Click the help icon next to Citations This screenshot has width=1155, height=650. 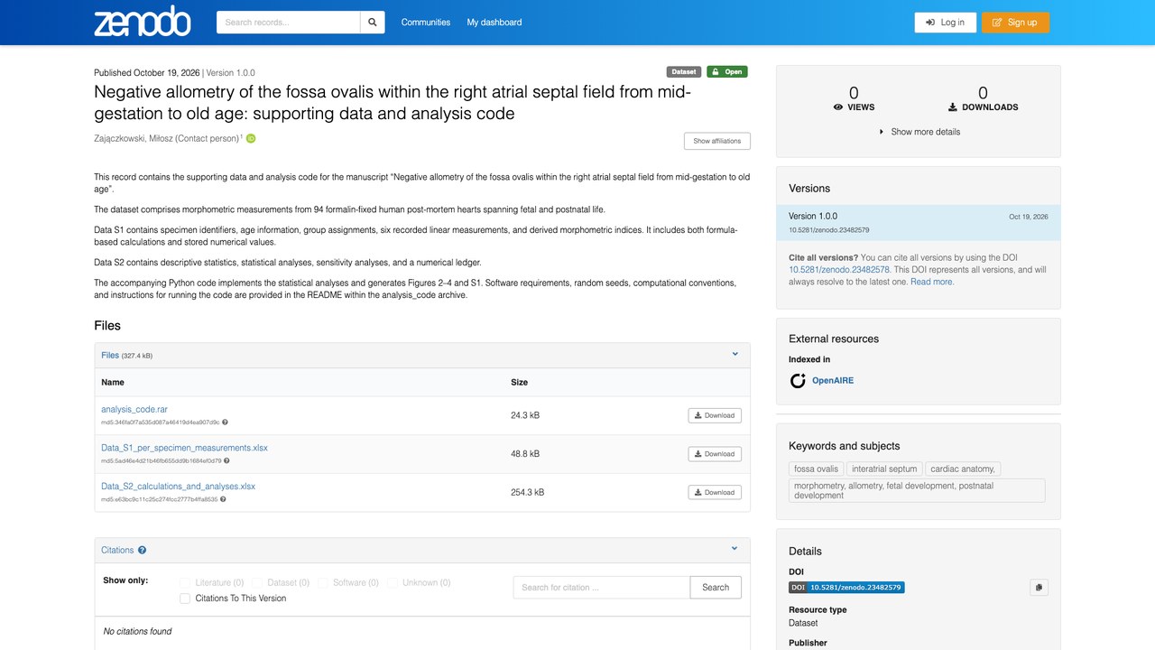tap(143, 550)
